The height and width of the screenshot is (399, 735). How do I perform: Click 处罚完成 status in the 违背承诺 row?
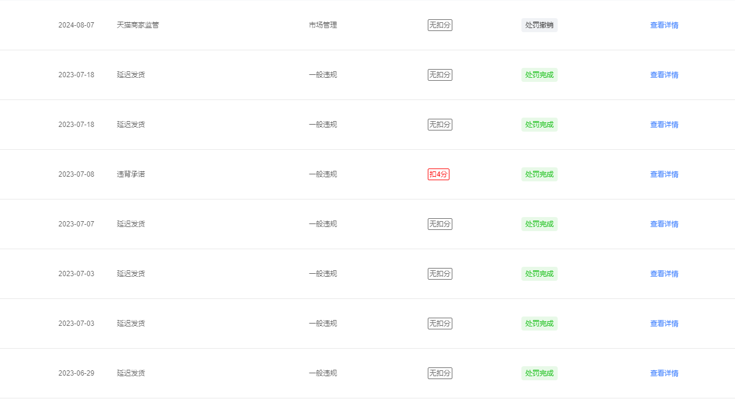(540, 174)
